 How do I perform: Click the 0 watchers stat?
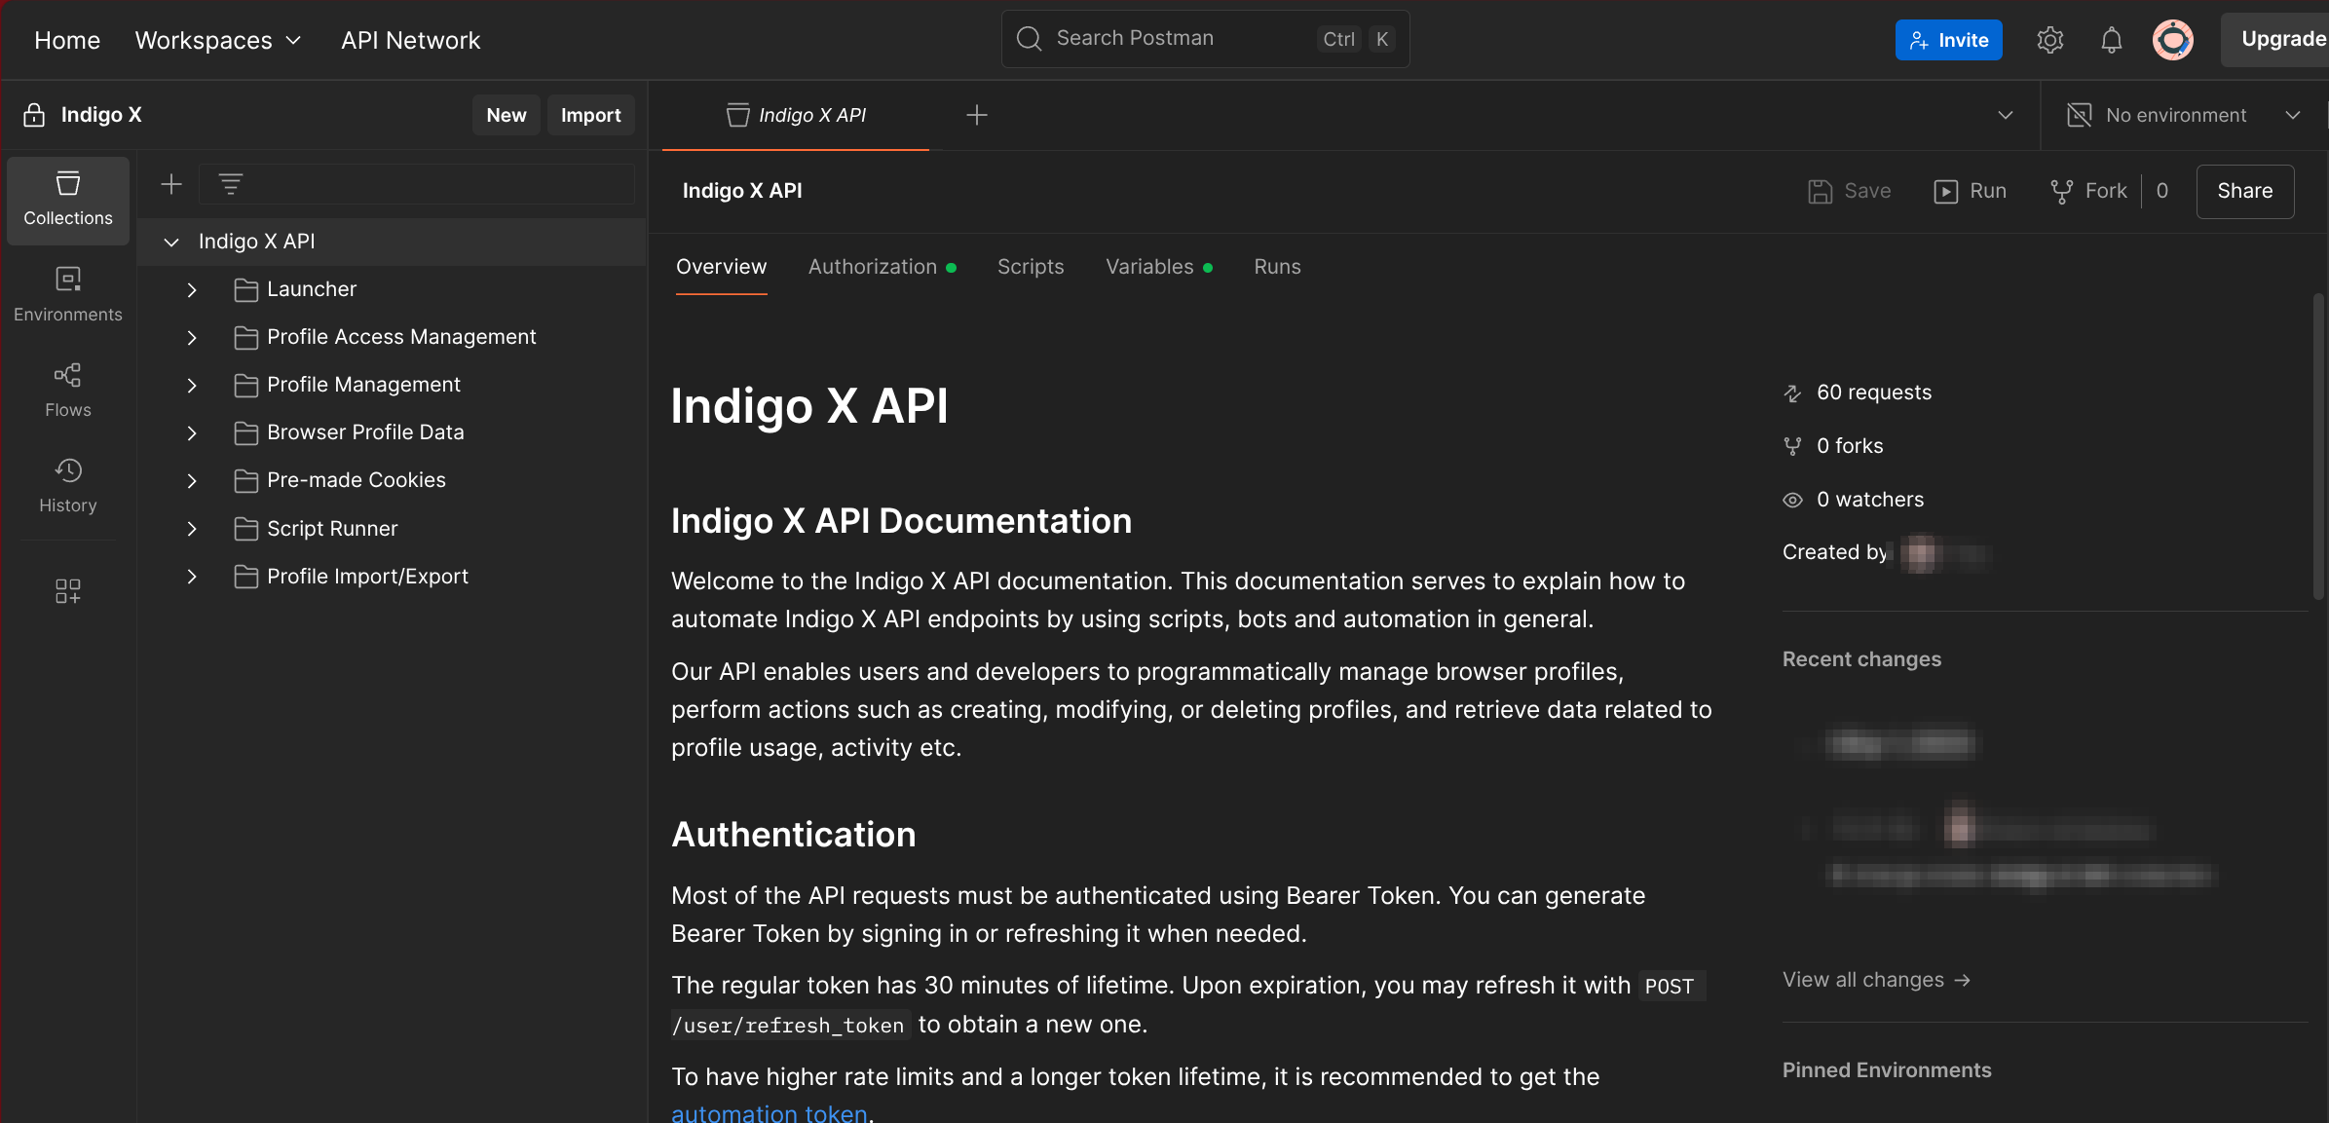(1854, 500)
